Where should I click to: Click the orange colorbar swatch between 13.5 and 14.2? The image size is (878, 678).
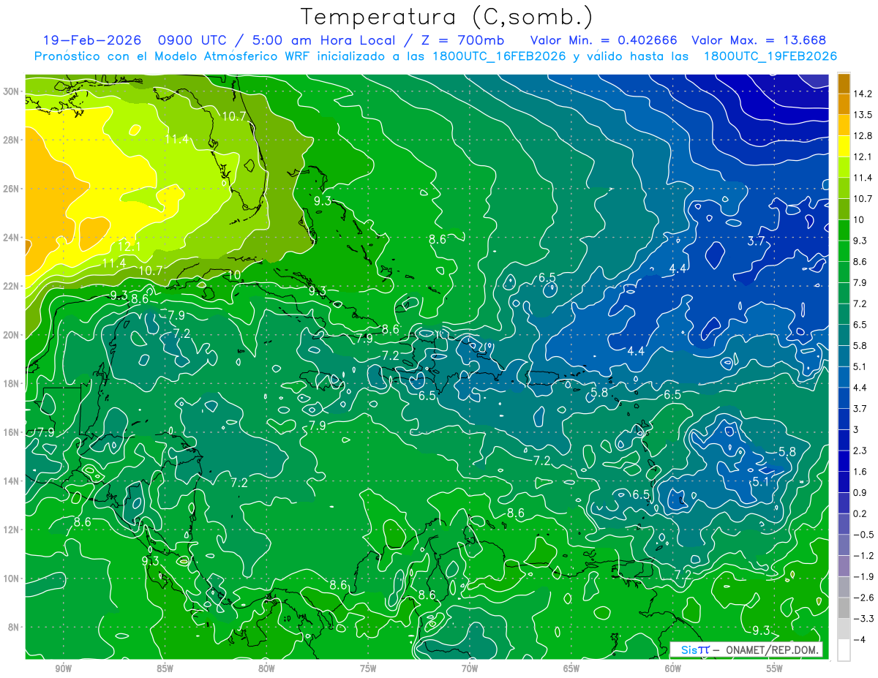coord(844,105)
